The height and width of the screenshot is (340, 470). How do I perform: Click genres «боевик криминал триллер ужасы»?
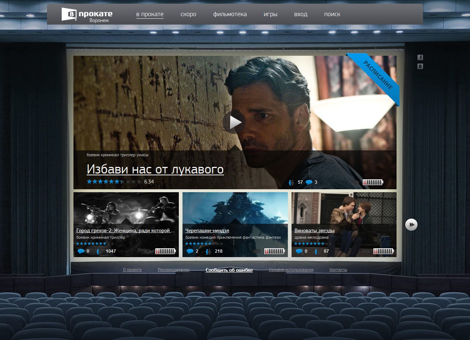tap(117, 155)
